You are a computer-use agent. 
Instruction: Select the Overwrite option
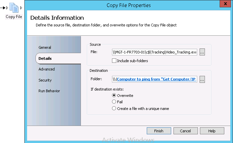pos(114,95)
